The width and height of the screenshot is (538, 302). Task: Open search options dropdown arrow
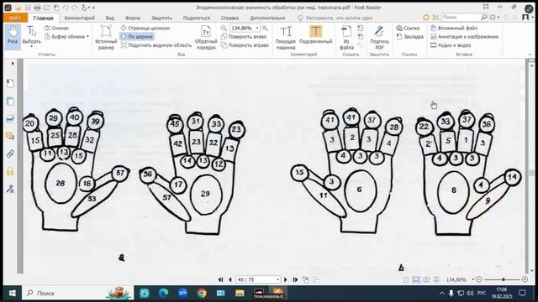click(498, 18)
